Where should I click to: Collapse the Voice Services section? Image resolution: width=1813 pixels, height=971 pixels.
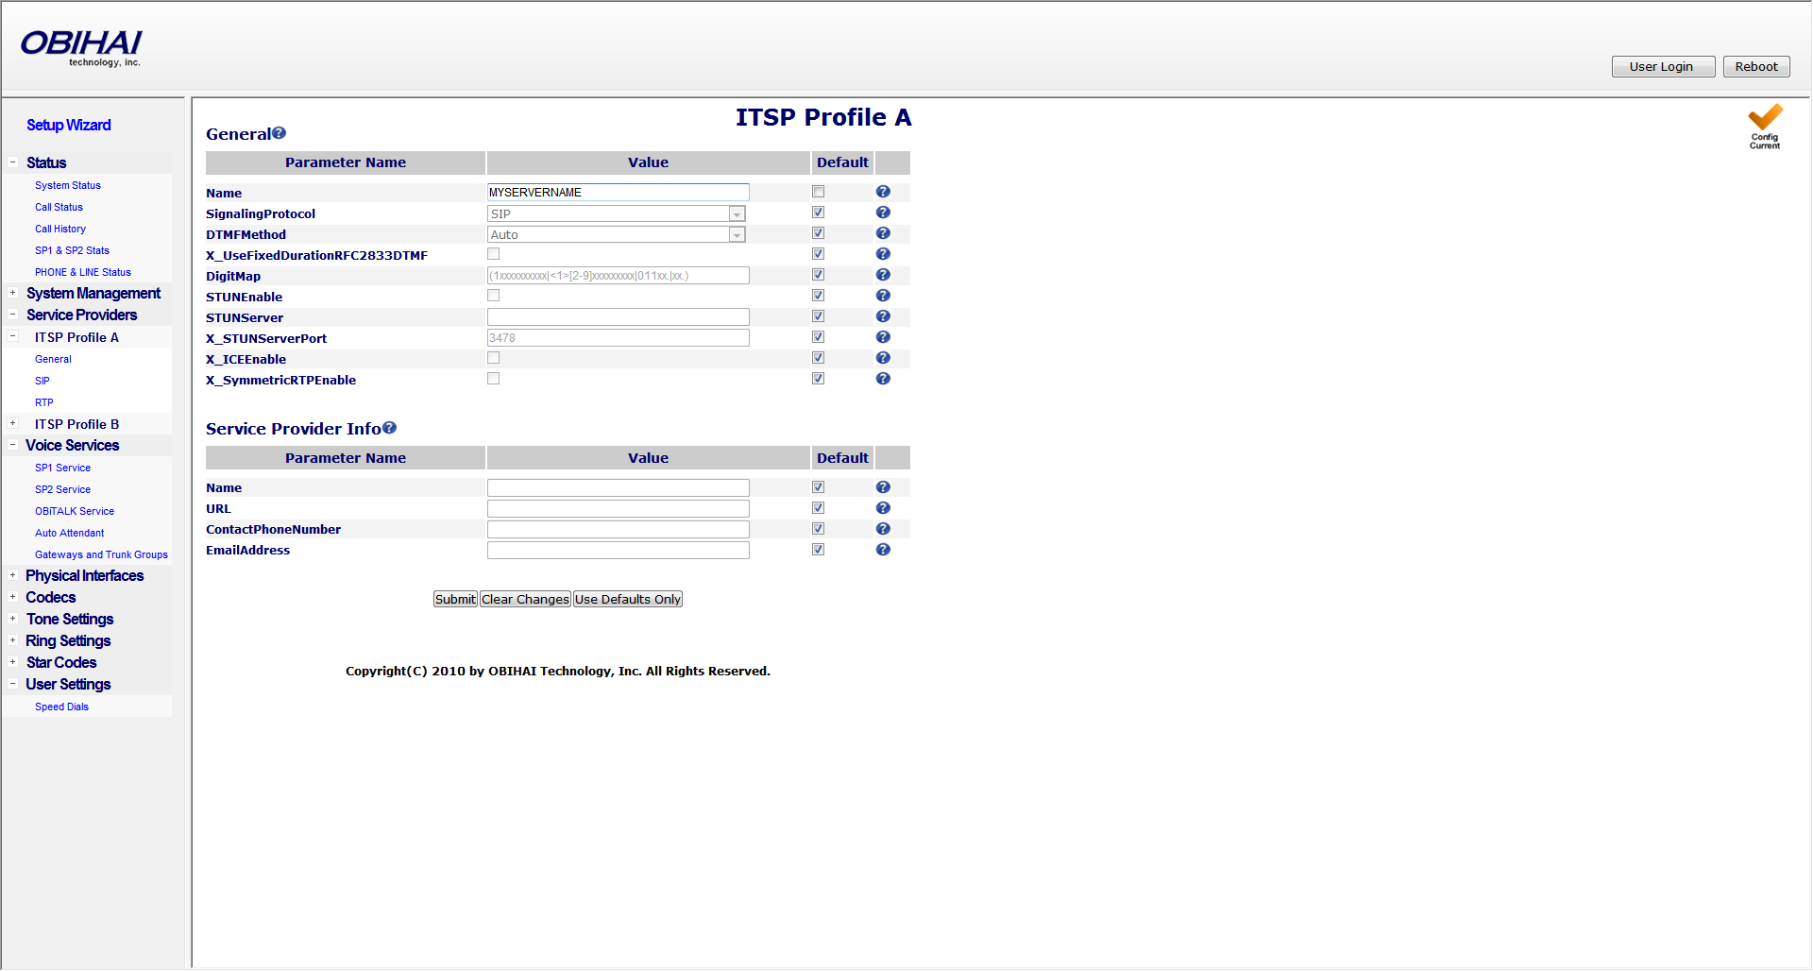pyautogui.click(x=13, y=445)
